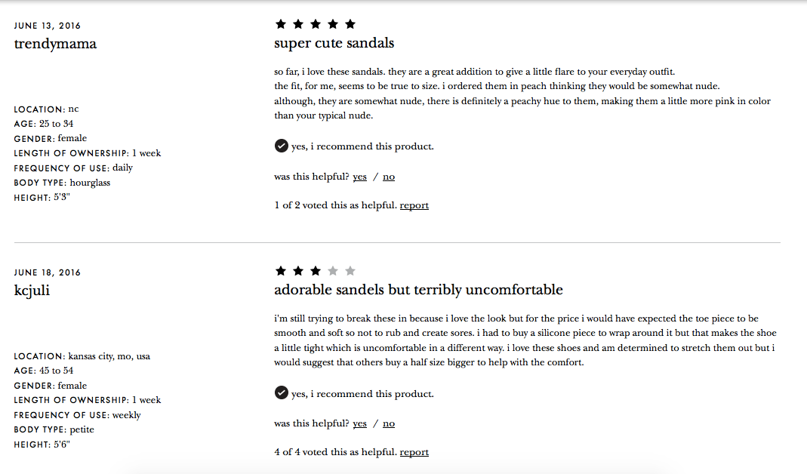The image size is (807, 474).
Task: Select the username 'kcjuli'
Action: coord(31,290)
